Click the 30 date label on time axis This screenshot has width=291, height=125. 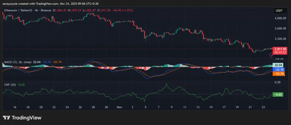pos(106,107)
